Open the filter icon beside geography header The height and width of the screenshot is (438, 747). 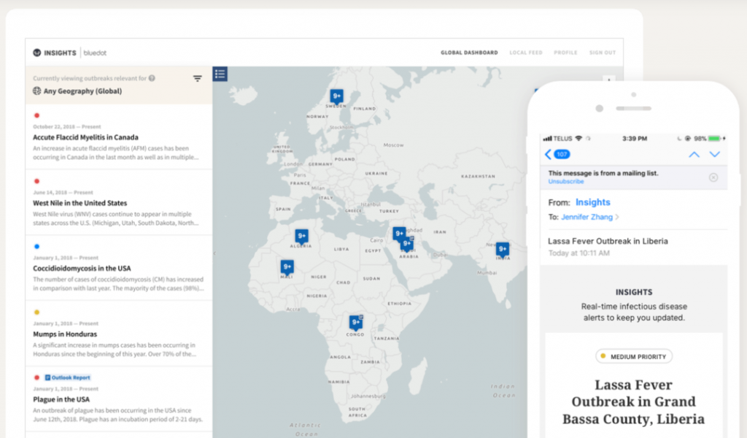coord(197,79)
